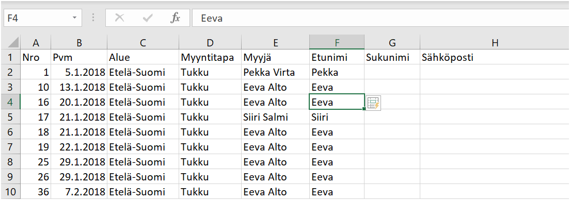Image resolution: width=570 pixels, height=200 pixels.
Task: Open the Flash Fill options icon beside F4
Action: pos(373,104)
